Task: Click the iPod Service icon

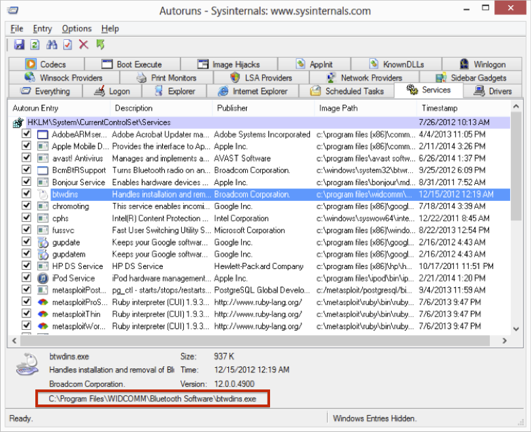Action: click(x=43, y=278)
